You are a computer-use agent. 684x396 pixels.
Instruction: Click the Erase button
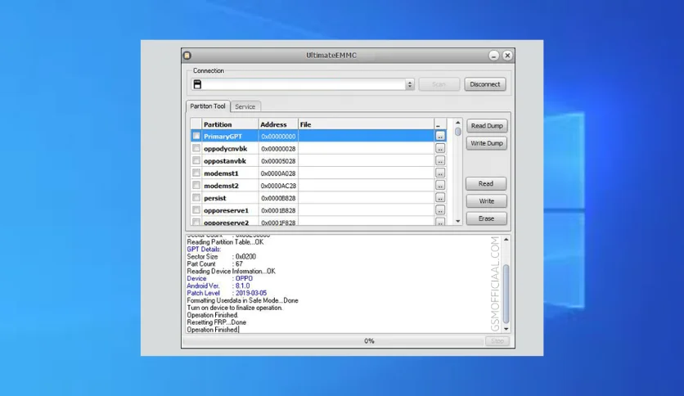486,218
